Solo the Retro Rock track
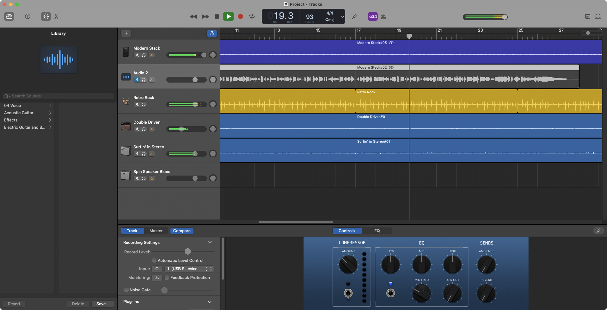The width and height of the screenshot is (607, 310). click(x=144, y=104)
